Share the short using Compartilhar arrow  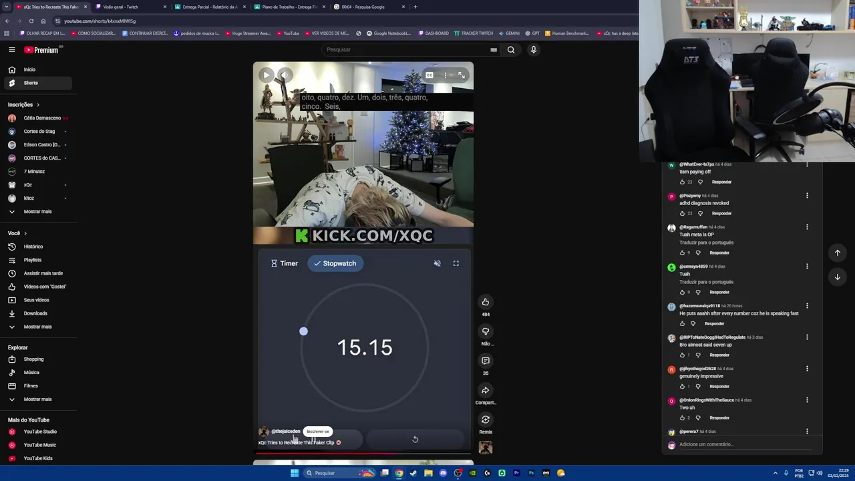(x=486, y=390)
